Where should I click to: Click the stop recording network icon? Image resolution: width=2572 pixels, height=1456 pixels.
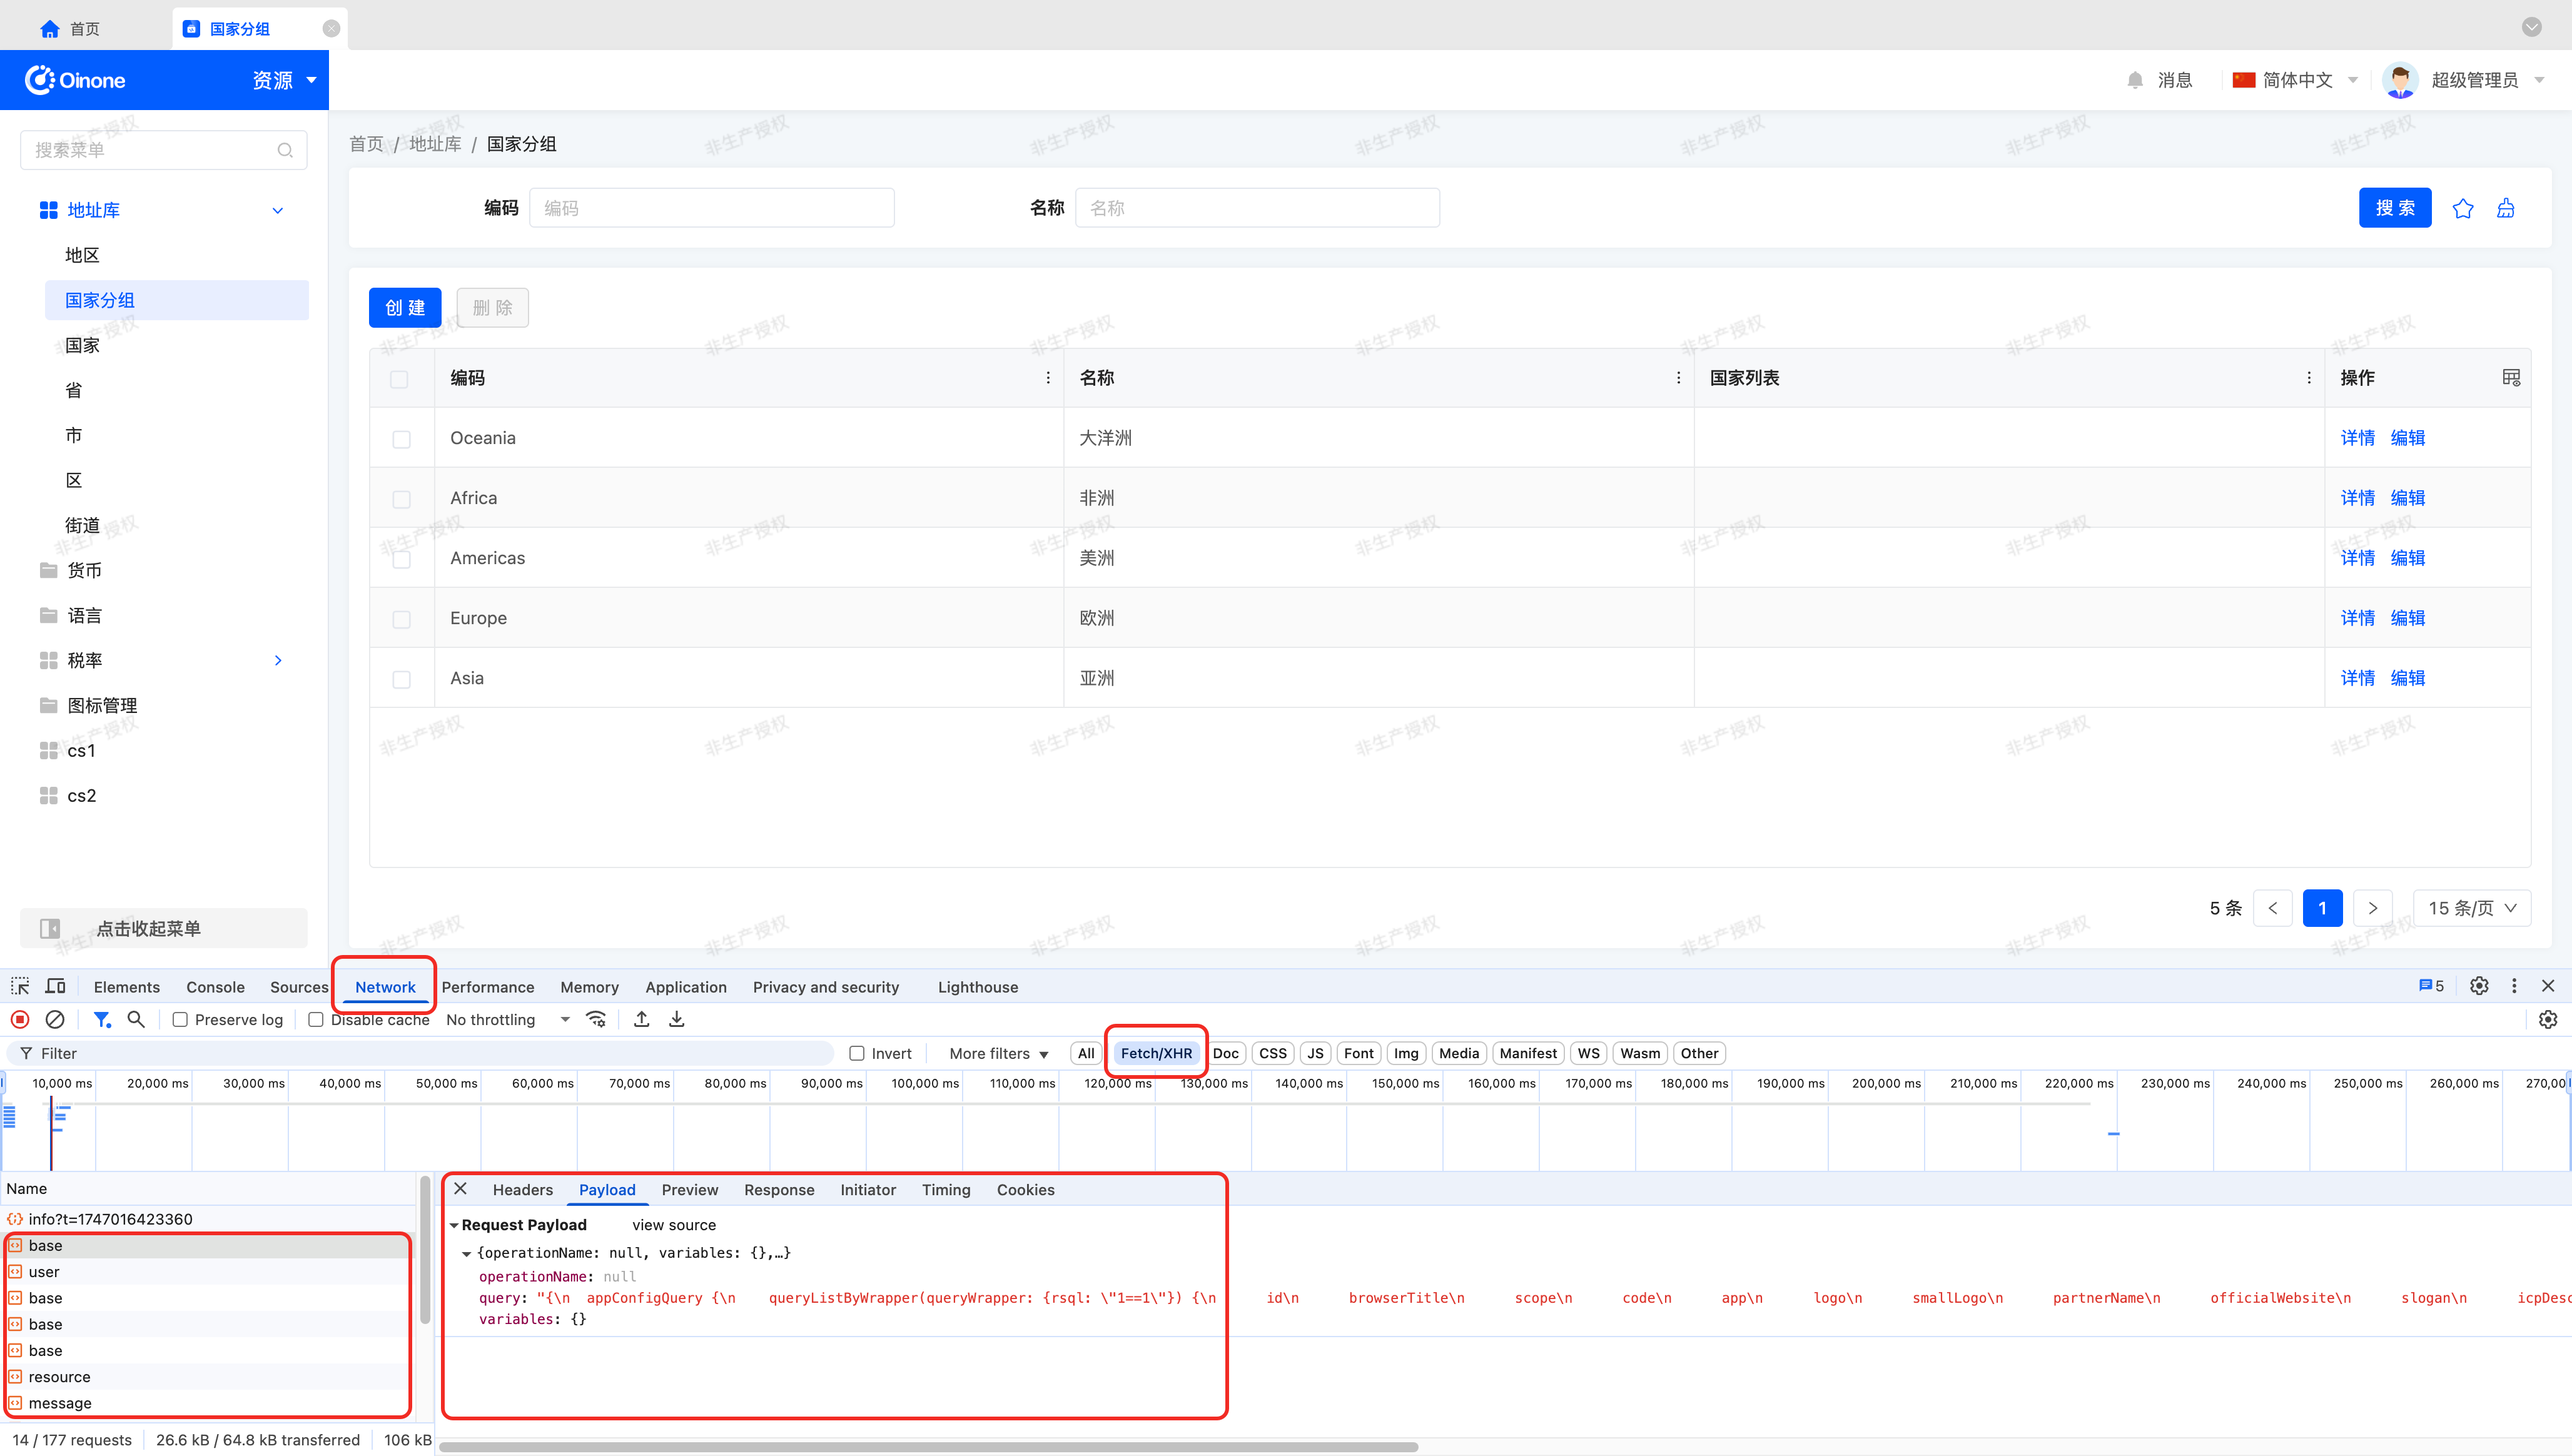coord(20,1019)
